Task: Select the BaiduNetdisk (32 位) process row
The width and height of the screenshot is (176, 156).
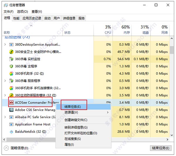Action: 86,132
